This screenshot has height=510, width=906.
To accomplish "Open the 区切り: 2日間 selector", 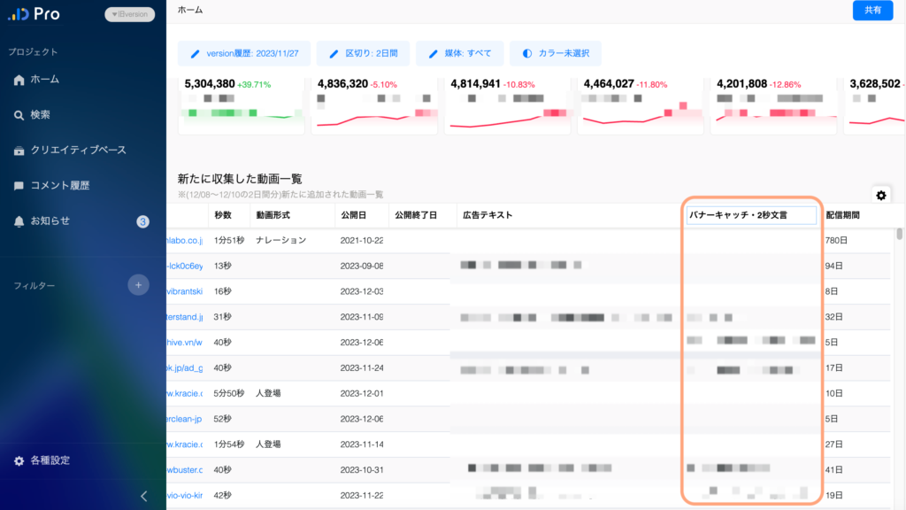I will point(363,53).
